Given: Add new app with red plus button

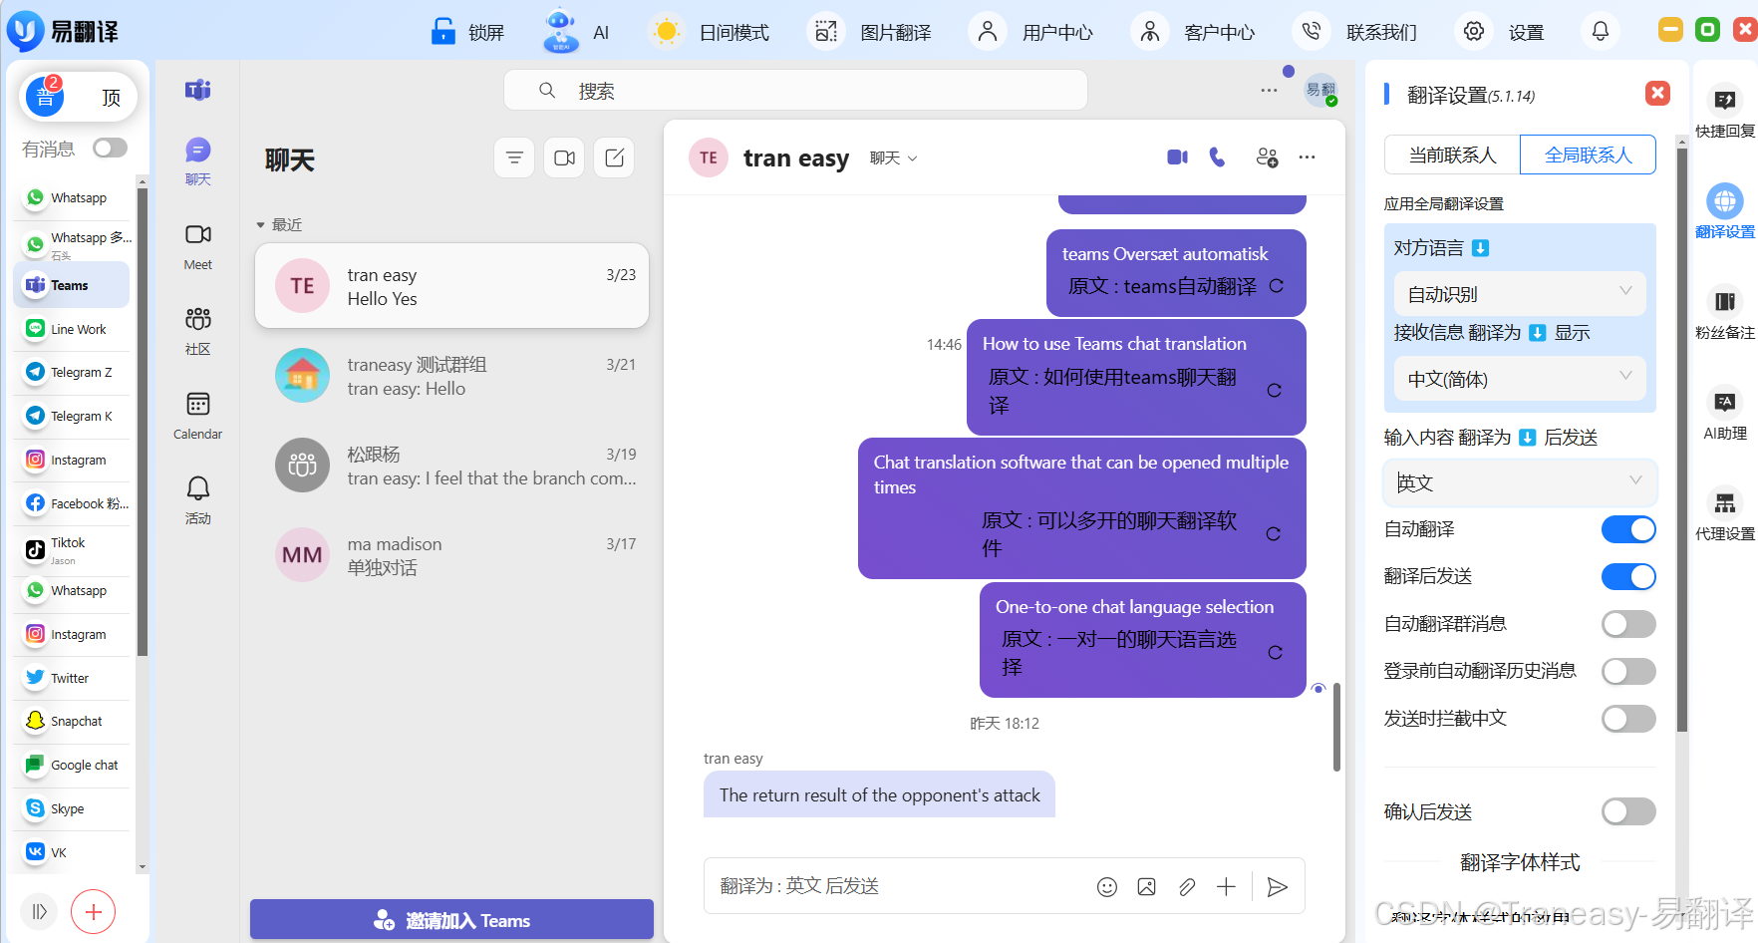Looking at the screenshot, I should point(93,911).
